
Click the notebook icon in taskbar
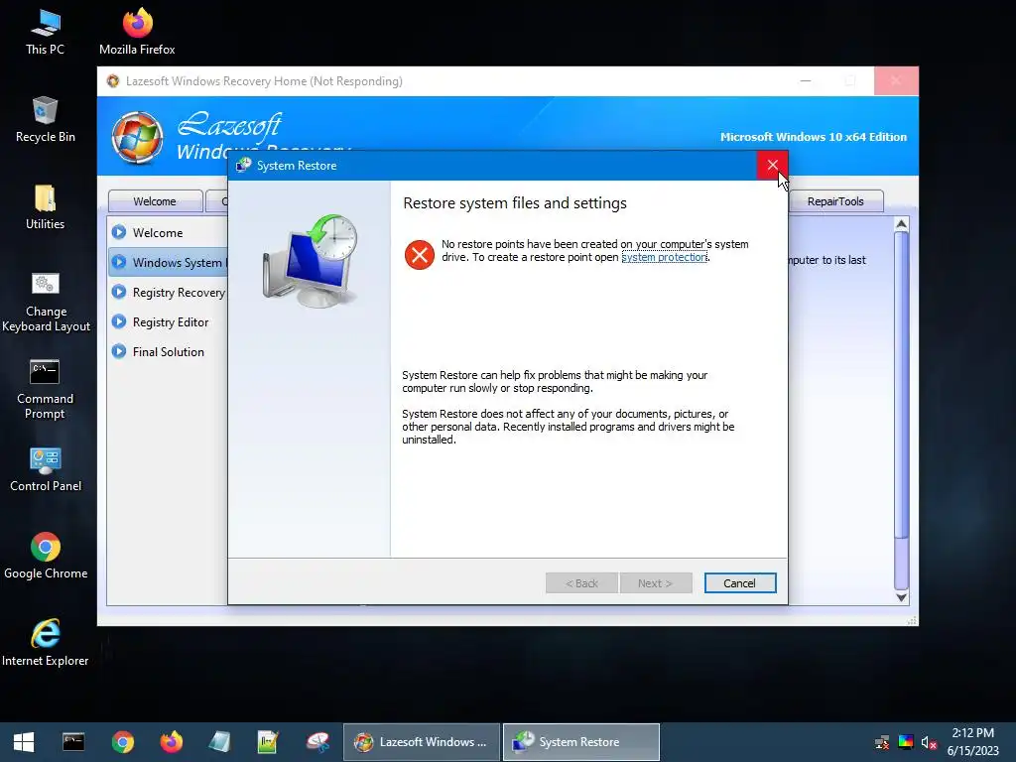click(x=220, y=742)
